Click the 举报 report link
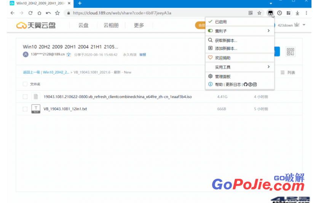This screenshot has width=313, height=203. (x=143, y=55)
